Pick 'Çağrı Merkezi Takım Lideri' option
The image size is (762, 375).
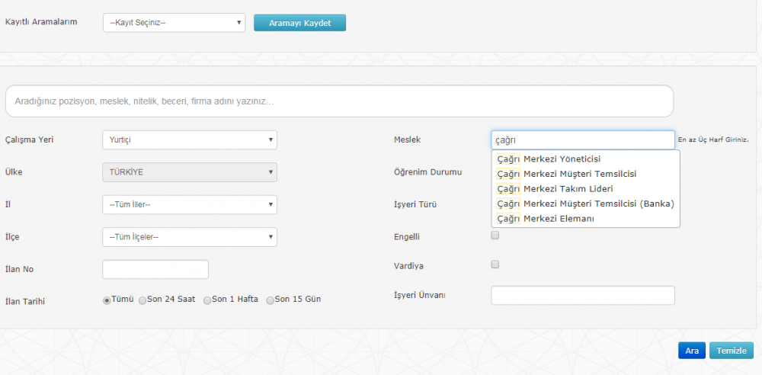coord(585,189)
